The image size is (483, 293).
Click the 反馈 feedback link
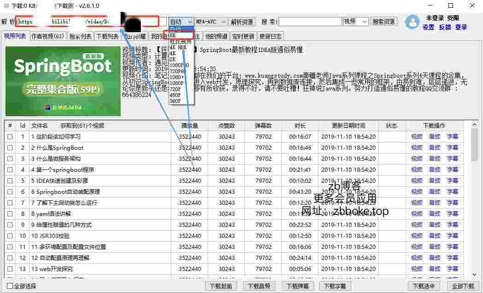pyautogui.click(x=445, y=28)
